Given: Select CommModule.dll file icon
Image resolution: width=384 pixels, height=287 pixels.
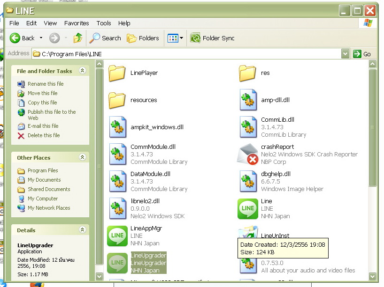Looking at the screenshot, I should pyautogui.click(x=118, y=154).
